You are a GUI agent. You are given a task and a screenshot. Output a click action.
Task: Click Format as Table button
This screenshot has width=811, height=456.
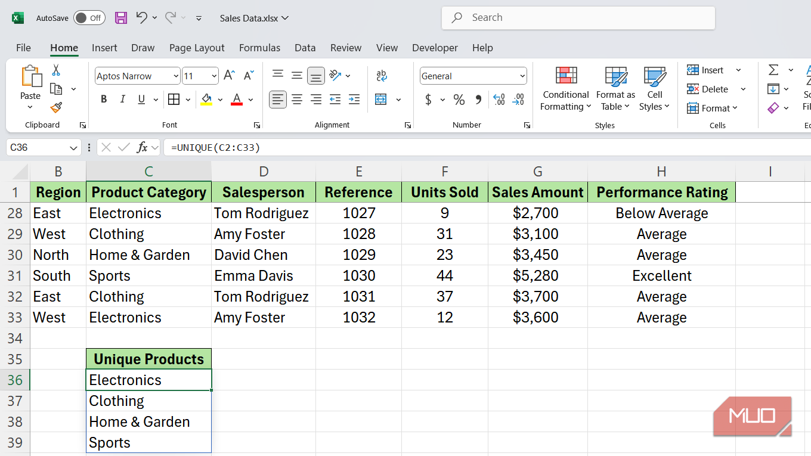(x=615, y=89)
